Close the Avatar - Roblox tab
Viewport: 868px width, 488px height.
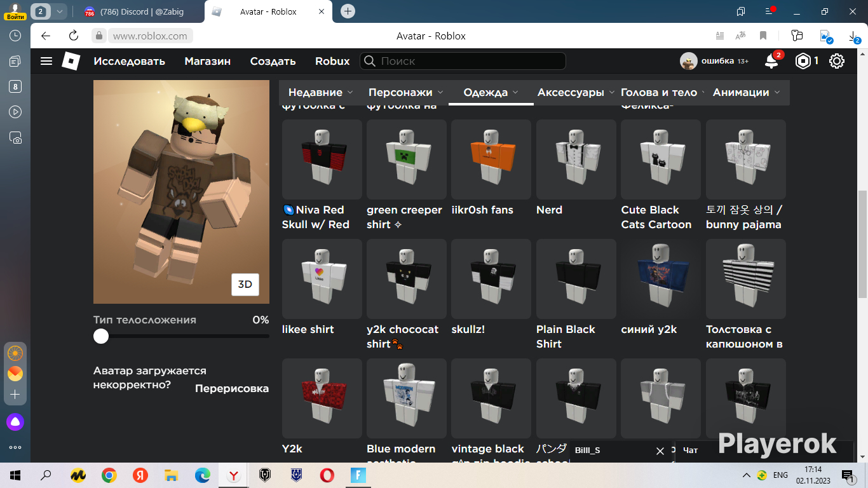click(322, 11)
